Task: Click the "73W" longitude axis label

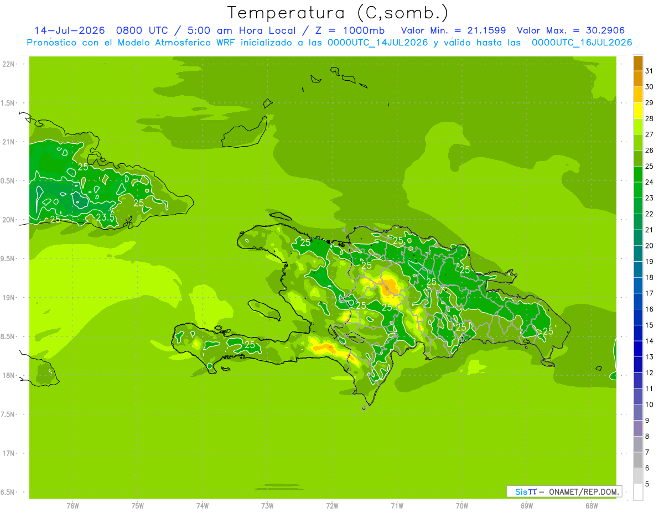Action: point(267,505)
